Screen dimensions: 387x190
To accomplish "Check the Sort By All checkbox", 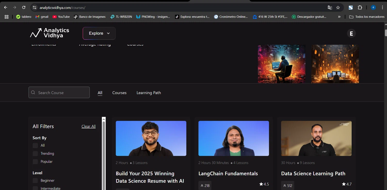I will 35,146.
